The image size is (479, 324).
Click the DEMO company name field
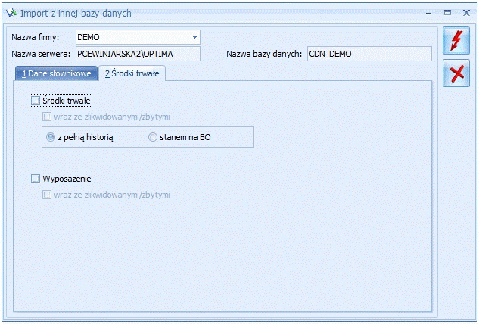tap(138, 37)
